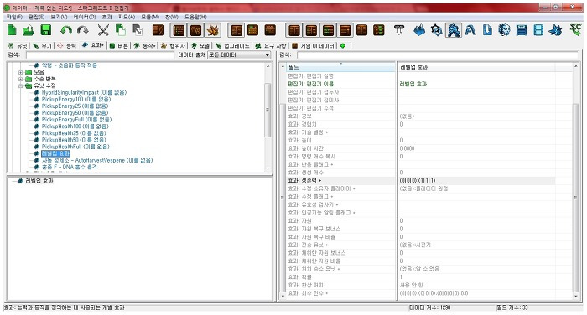
Task: Create a new document with the green page icon
Action: (x=12, y=30)
